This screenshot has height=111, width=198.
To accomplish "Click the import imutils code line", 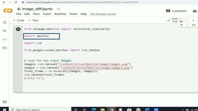I will (37, 36).
